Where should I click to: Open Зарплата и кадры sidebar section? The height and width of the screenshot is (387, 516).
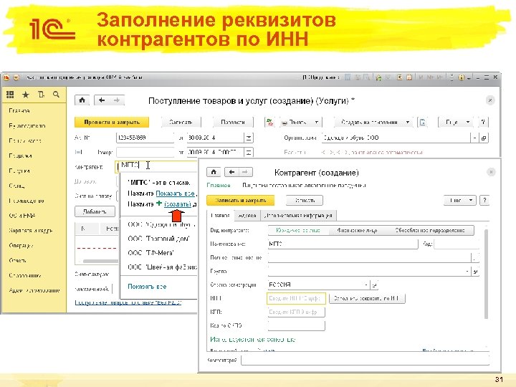[x=31, y=230]
